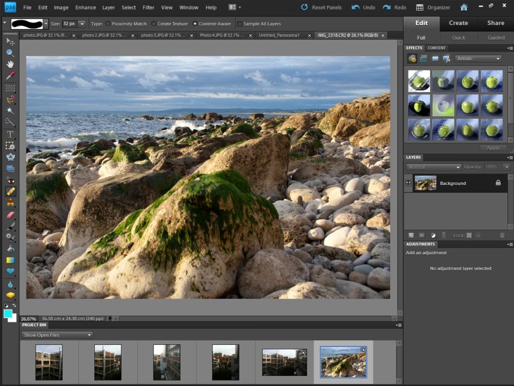The width and height of the screenshot is (514, 386).
Task: Open the Artistic effects category dropdown
Action: (478, 59)
